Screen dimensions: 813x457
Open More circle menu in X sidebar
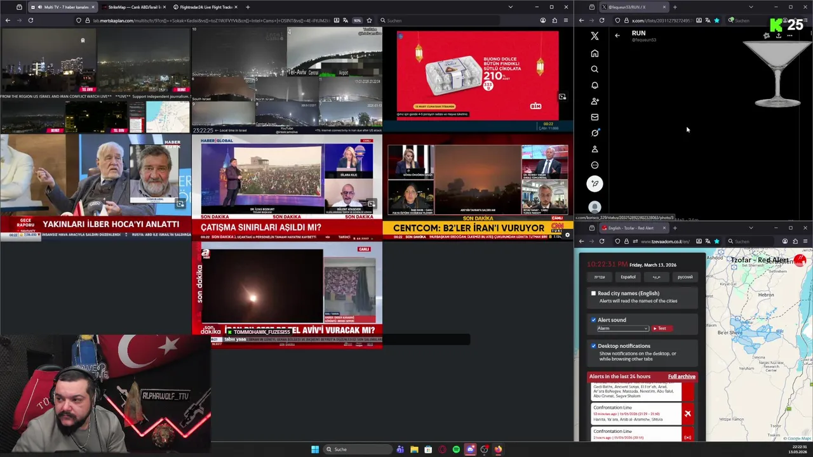click(x=595, y=165)
